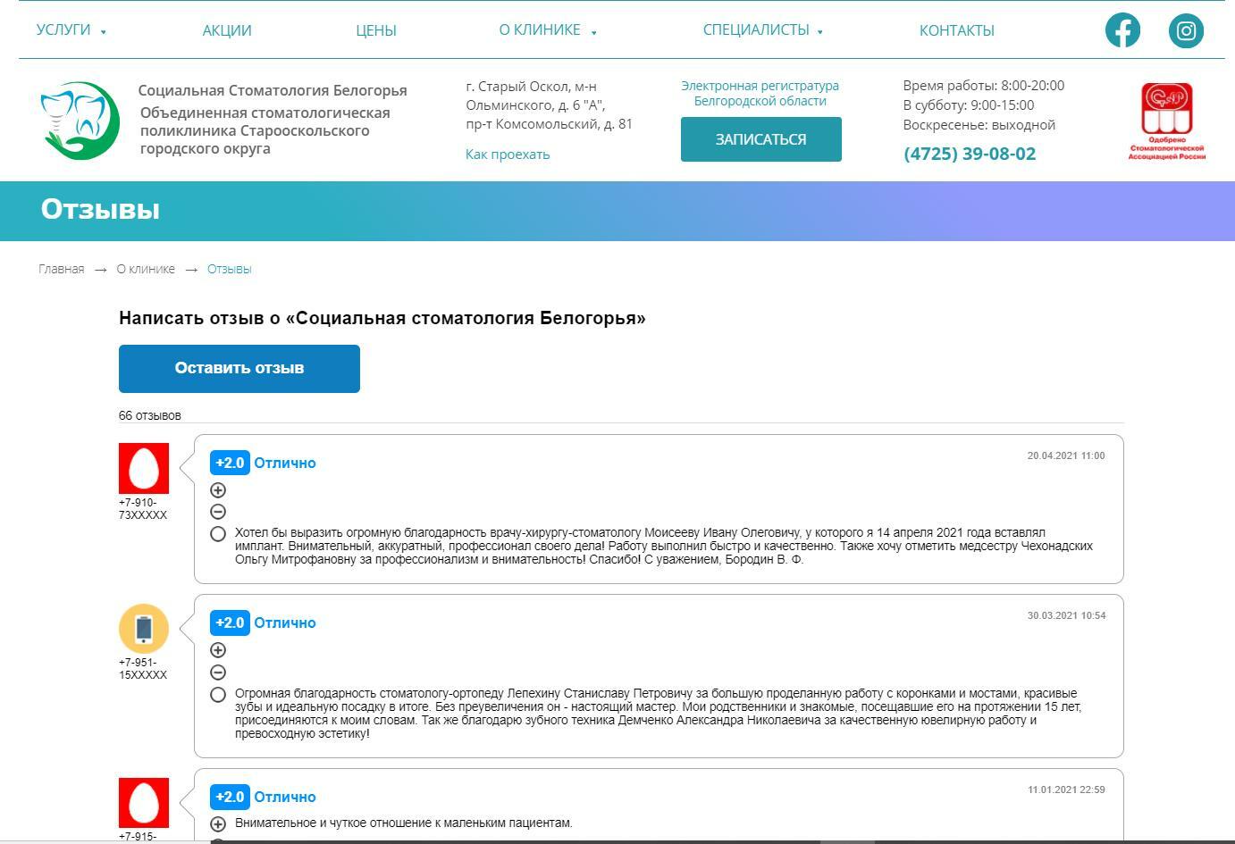The width and height of the screenshot is (1235, 844).
Task: Click the Воскресенье: выходной line
Action: click(979, 125)
